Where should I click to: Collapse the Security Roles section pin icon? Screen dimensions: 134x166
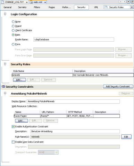[x=5, y=64]
